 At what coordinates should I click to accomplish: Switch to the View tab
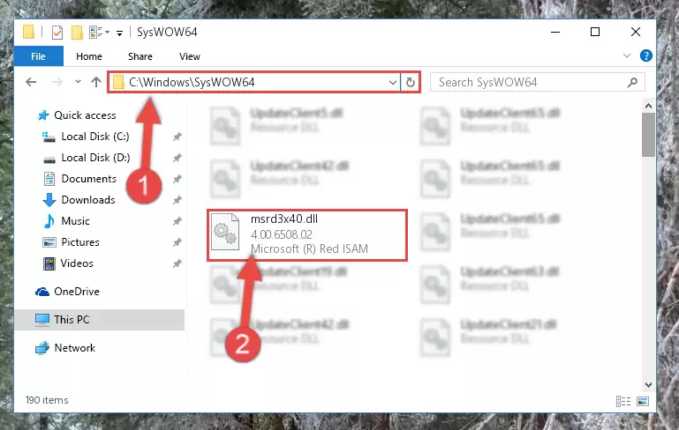[189, 56]
